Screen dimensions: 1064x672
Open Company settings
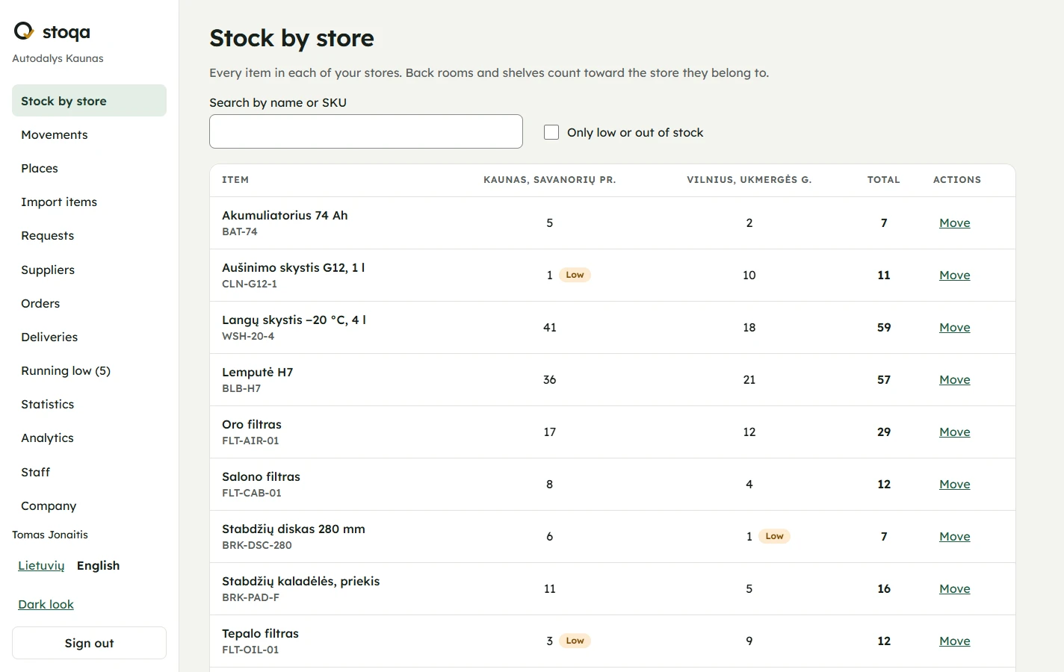click(x=89, y=505)
